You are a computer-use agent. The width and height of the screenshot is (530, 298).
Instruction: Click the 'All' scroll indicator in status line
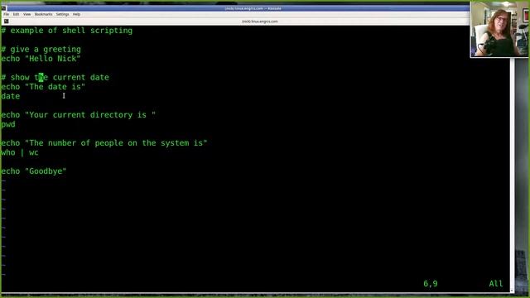point(496,283)
